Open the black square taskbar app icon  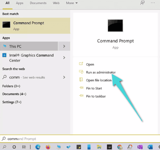pyautogui.click(x=109, y=147)
